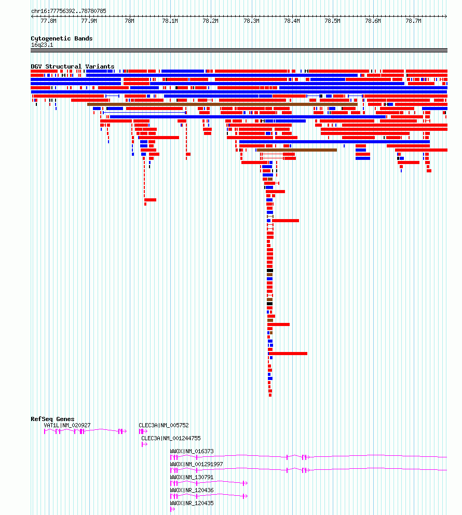Open the CLEC3A|NM_005752 gene label
Screen dimensions: 462x515
coord(164,425)
